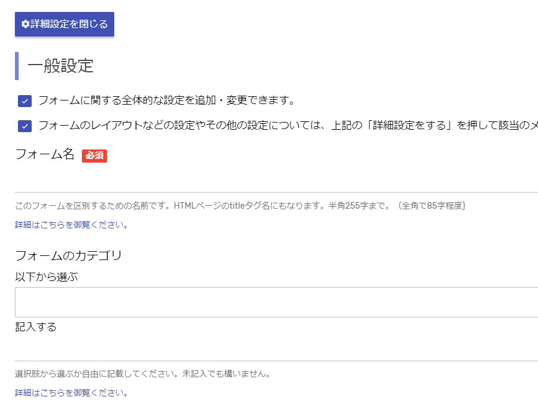The image size is (538, 406).
Task: Click the フォームのカテゴリ label
Action: (69, 255)
